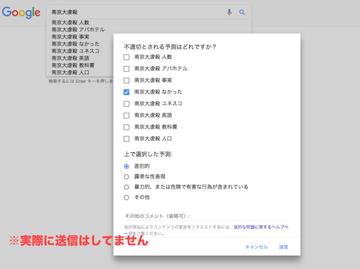Check the box for 南京大虐殺 人口

[126, 139]
